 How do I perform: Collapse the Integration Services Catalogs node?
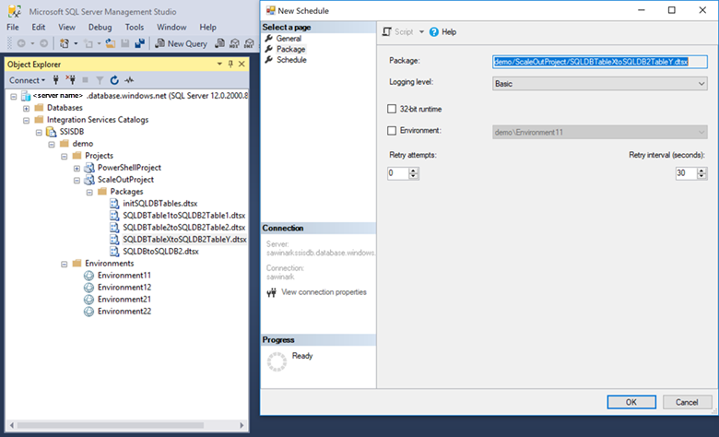click(x=26, y=120)
